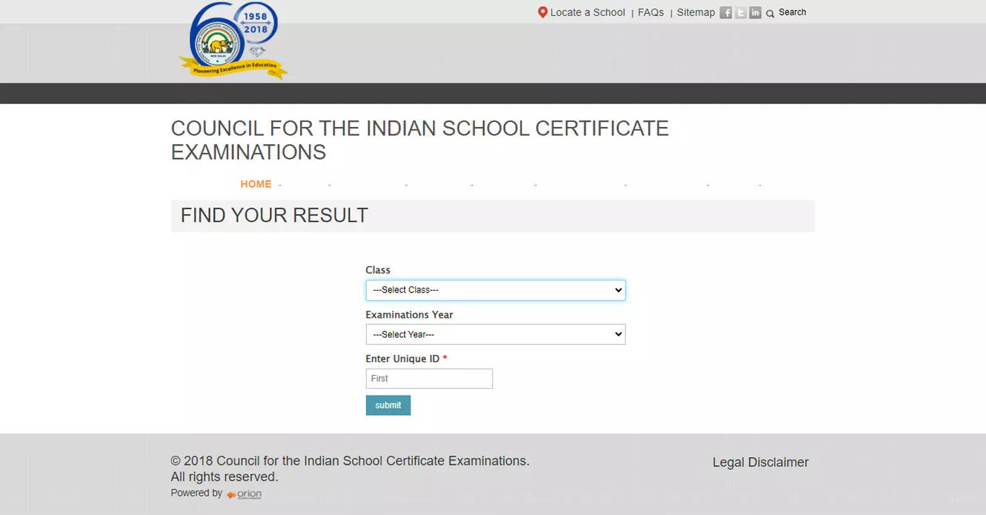Open the LinkedIn social icon
Screen dimensions: 986x515
(755, 13)
